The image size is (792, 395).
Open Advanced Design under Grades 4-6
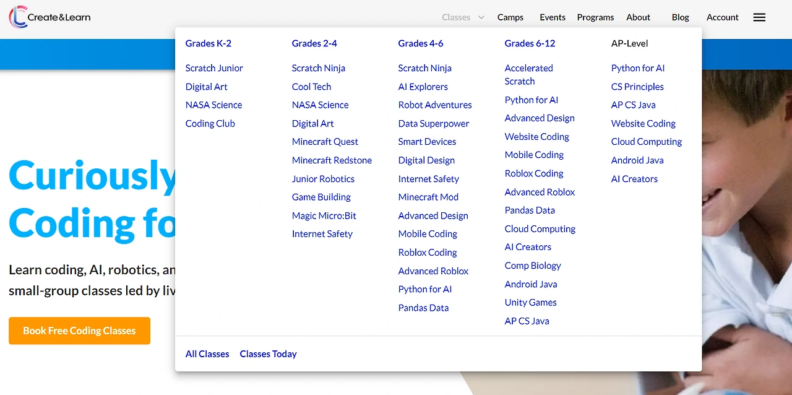[433, 215]
